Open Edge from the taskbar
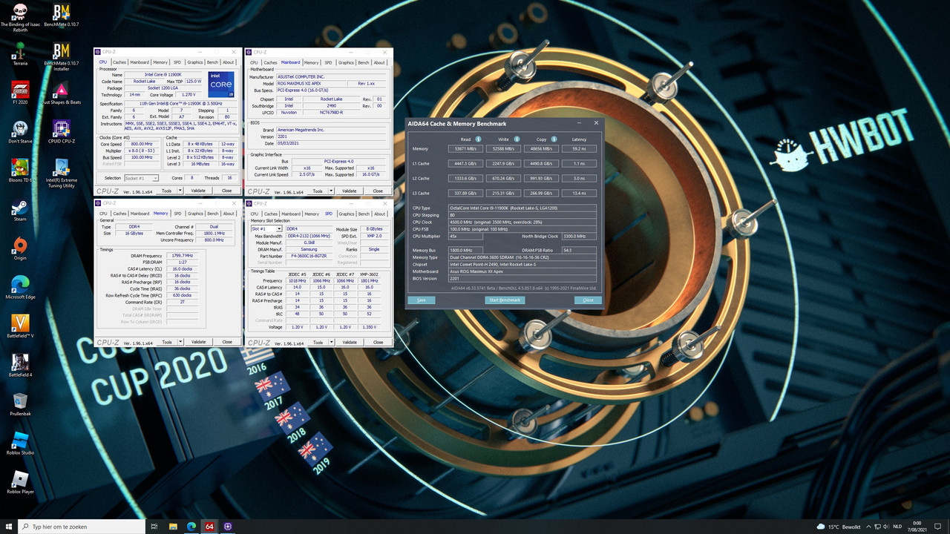Viewport: 950px width, 534px height. (x=191, y=526)
